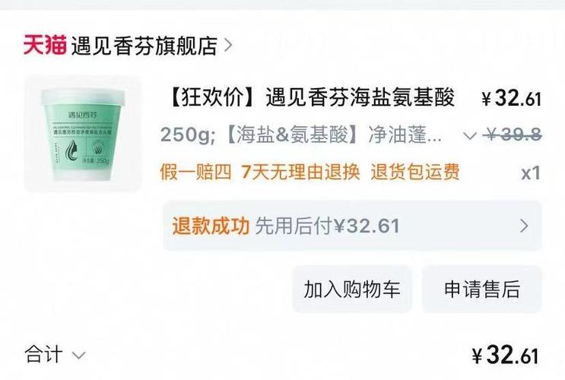Tap the bottom total price ¥32.61
This screenshot has width=565, height=380.
click(505, 355)
